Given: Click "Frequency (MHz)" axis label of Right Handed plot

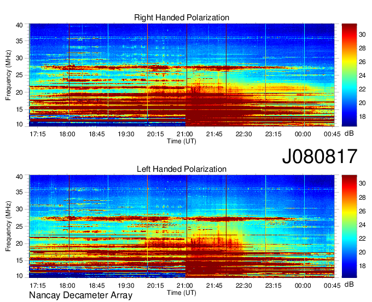Looking at the screenshot, I should coord(8,75).
